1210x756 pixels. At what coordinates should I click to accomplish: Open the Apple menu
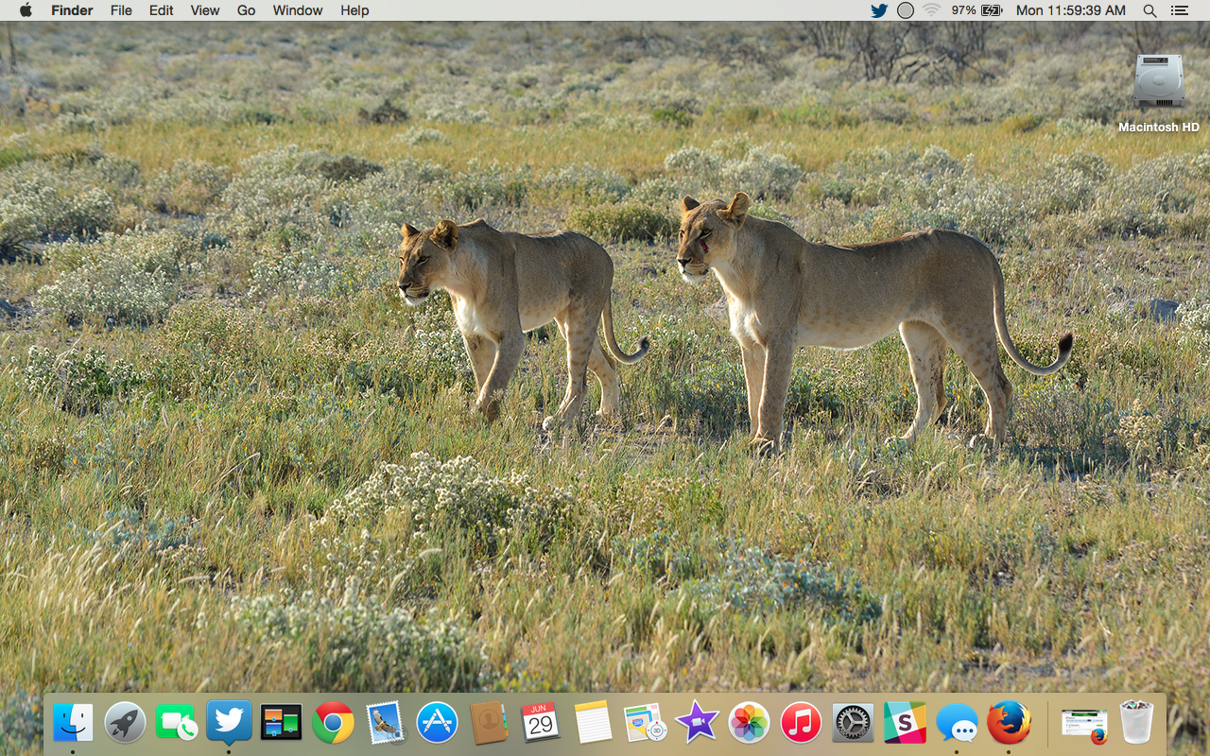(26, 10)
